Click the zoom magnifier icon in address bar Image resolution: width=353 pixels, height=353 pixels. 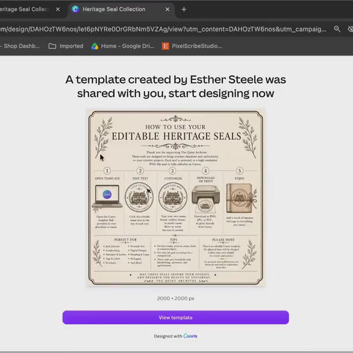(337, 29)
